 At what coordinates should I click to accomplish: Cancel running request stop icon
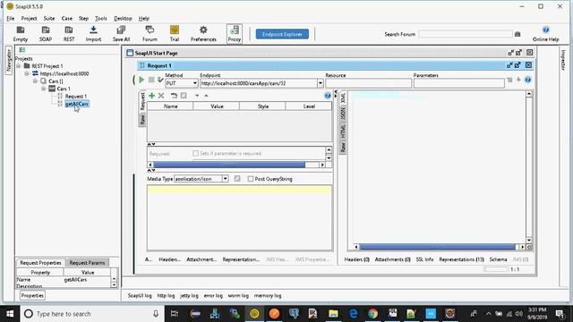(x=151, y=80)
